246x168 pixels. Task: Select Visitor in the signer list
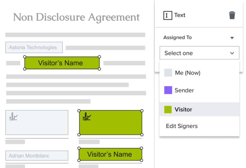[x=183, y=109]
